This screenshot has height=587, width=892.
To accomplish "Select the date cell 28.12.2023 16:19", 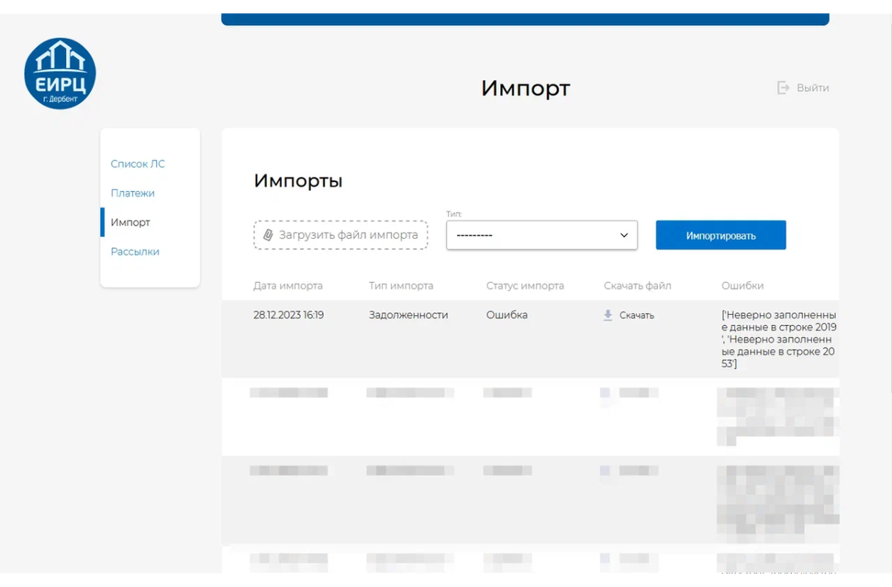I will tap(288, 315).
